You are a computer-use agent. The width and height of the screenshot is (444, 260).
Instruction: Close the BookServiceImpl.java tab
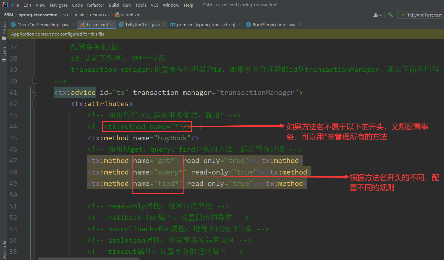tap(299, 25)
